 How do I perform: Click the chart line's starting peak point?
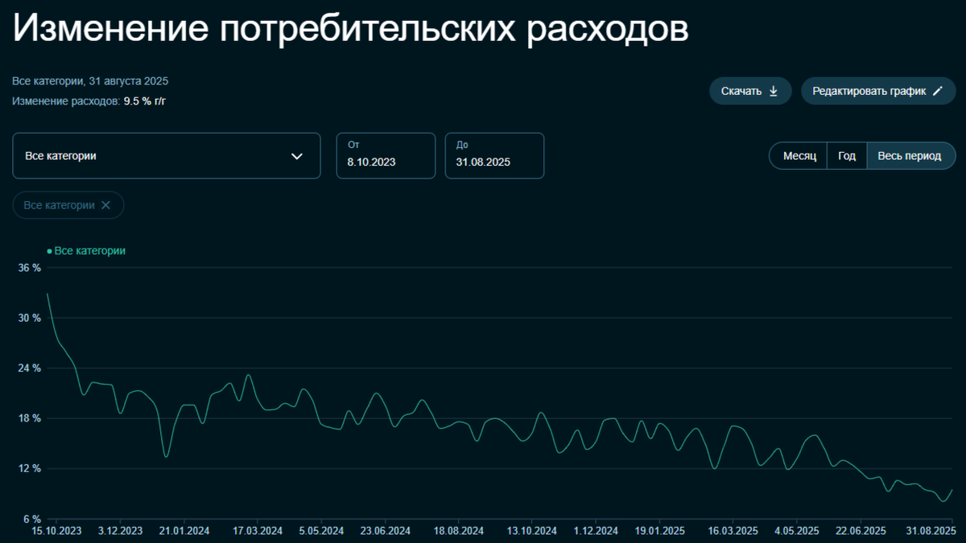pyautogui.click(x=47, y=294)
